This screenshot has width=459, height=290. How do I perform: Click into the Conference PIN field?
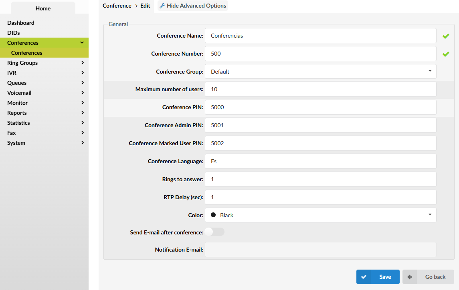(320, 107)
